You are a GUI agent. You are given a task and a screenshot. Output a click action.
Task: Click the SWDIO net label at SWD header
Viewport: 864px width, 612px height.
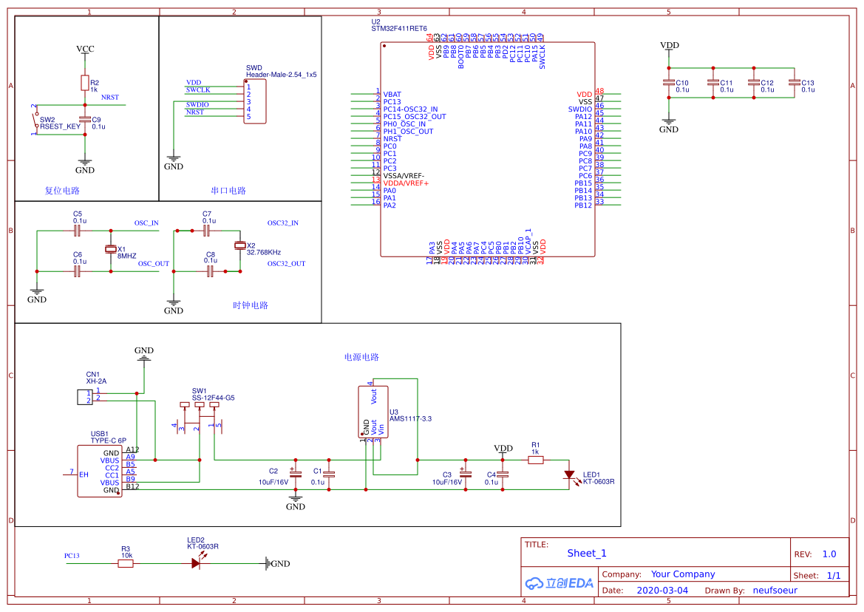tap(197, 105)
